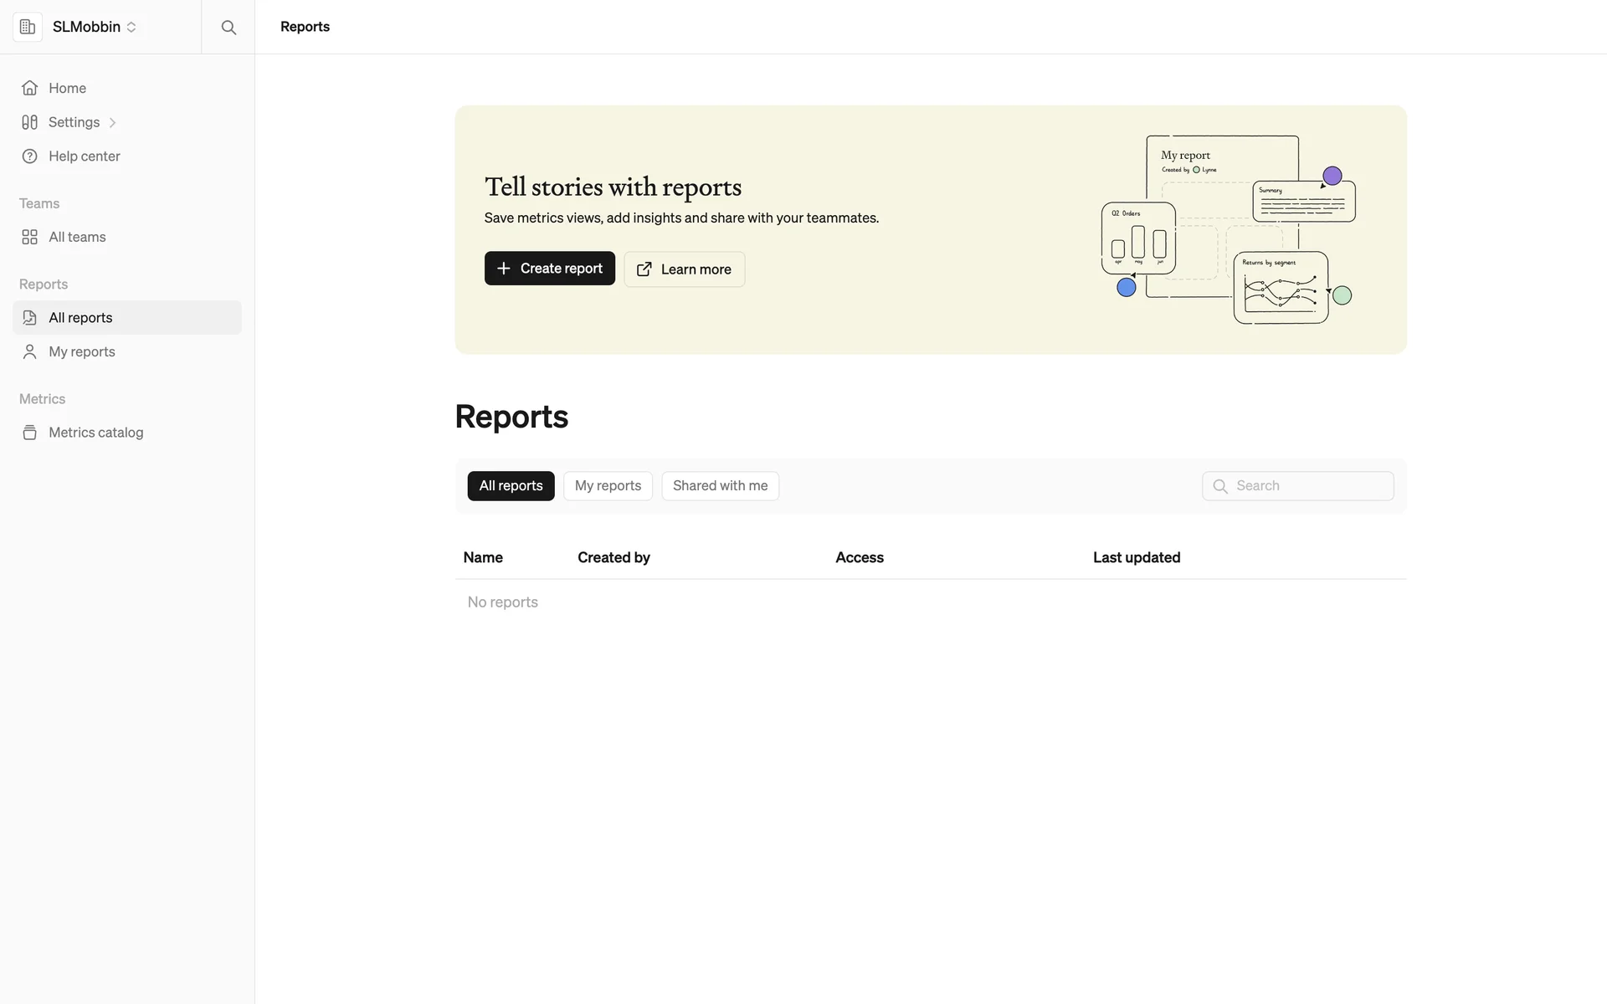Expand the Settings chevron arrow
This screenshot has width=1607, height=1004.
112,123
